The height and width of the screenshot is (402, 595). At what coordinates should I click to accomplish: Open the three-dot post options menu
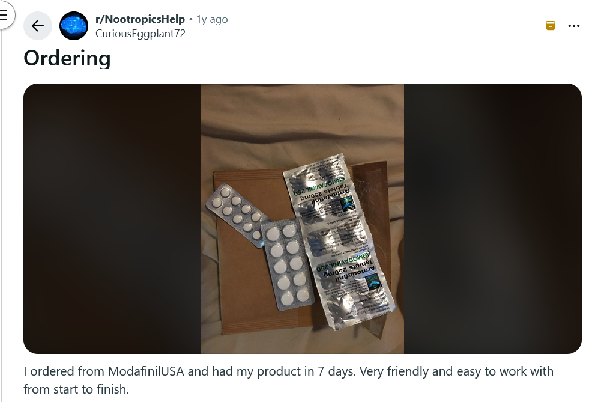point(574,26)
